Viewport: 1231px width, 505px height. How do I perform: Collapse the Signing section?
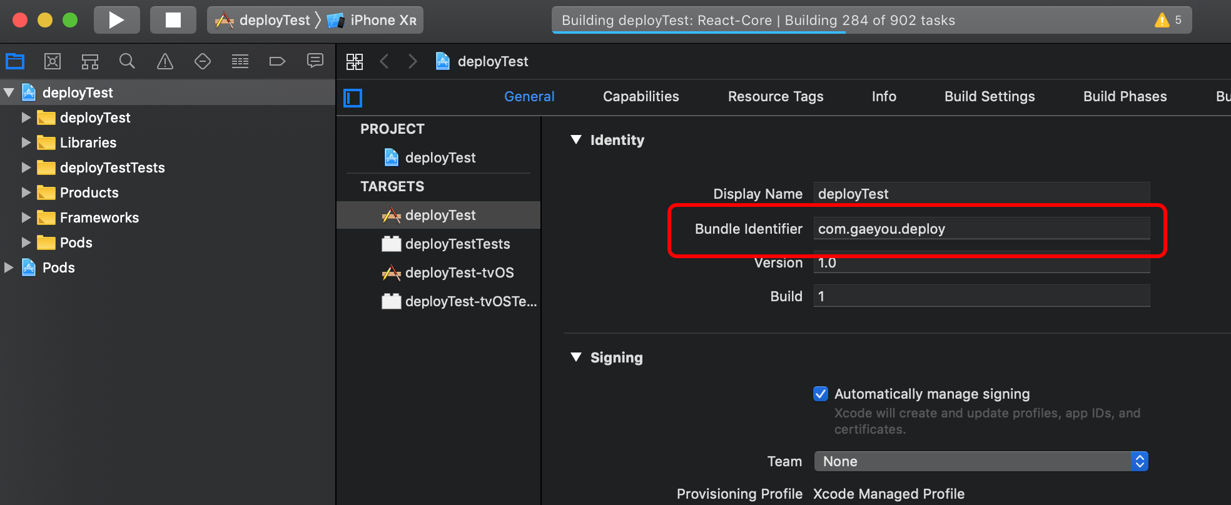pyautogui.click(x=576, y=357)
